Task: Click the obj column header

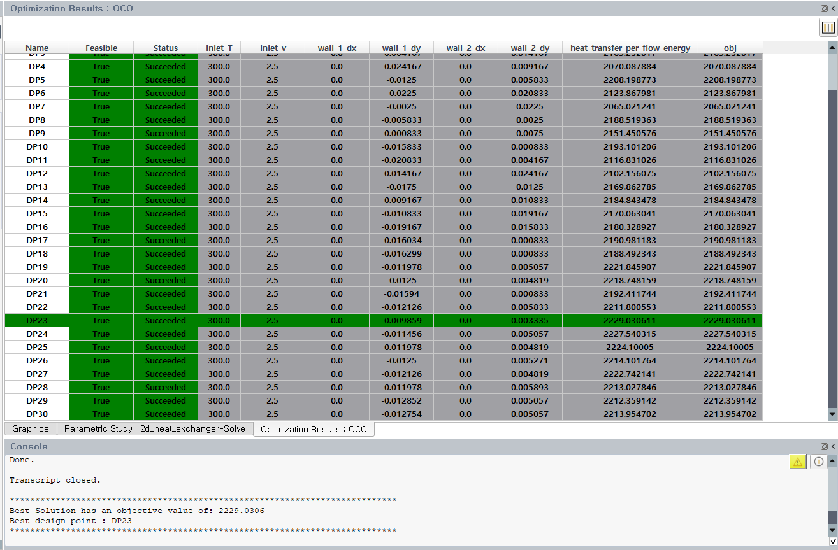Action: pos(730,48)
